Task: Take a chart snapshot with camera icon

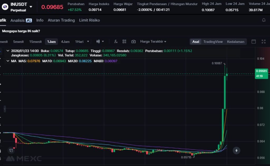Action: 133,42
